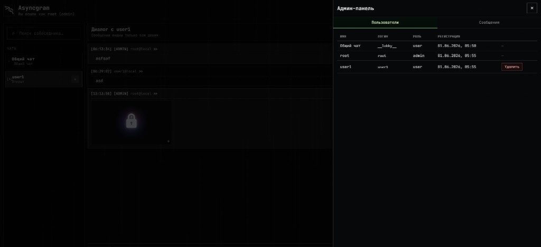541x247 pixels.
Task: Click the "__lobby__" login cell
Action: (387, 46)
